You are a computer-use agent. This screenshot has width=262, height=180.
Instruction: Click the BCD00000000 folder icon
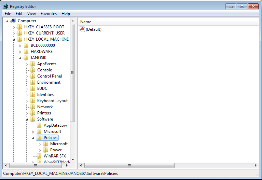coord(26,45)
